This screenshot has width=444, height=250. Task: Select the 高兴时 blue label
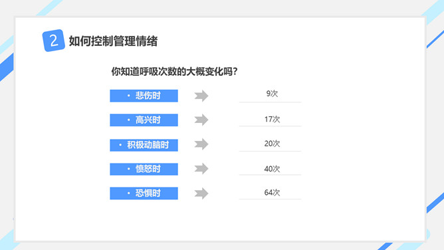[x=144, y=120]
